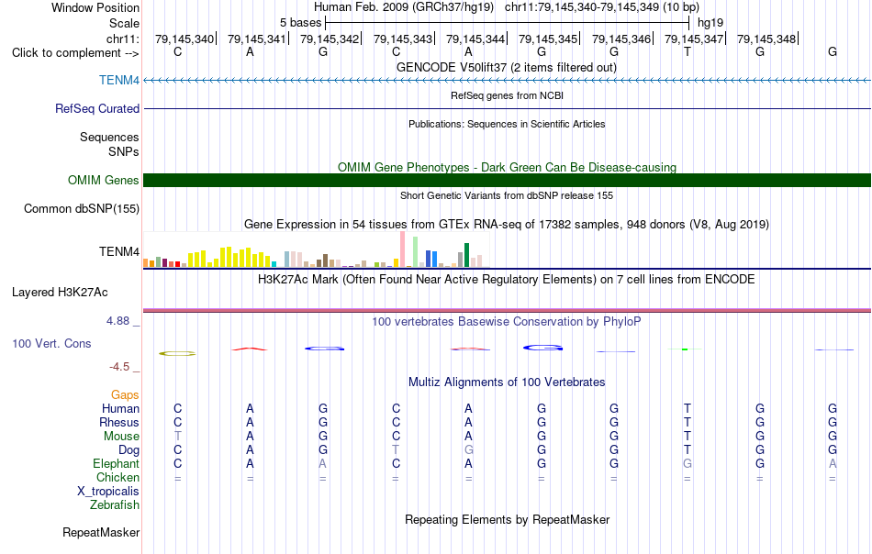Click 'Repeating Elements by RepeatMasker' title
The width and height of the screenshot is (872, 554).
point(507,519)
